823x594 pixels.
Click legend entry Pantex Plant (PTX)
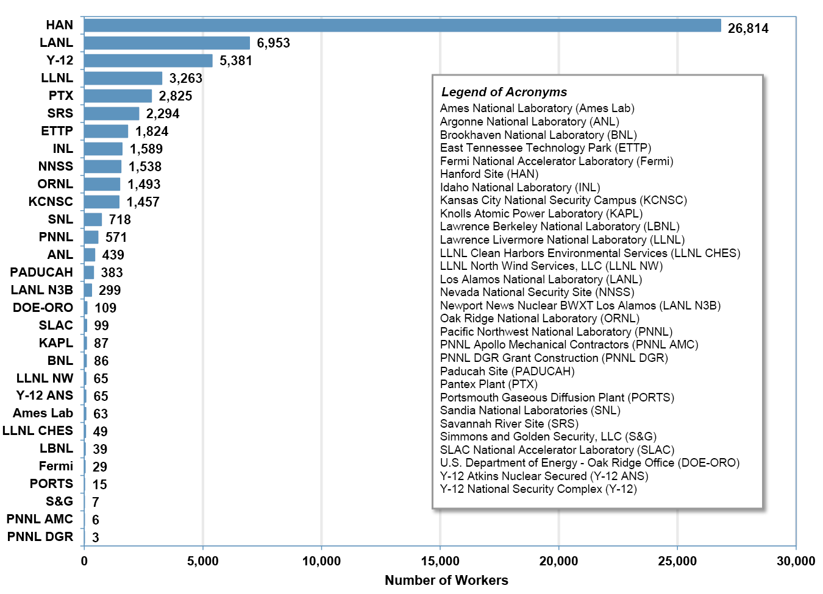[x=489, y=384]
